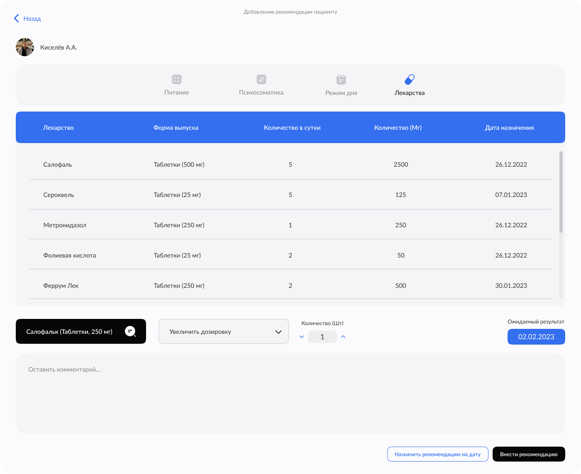Click the medication table vertical scrollbar
Viewport: 581px width, 474px height.
click(x=561, y=224)
